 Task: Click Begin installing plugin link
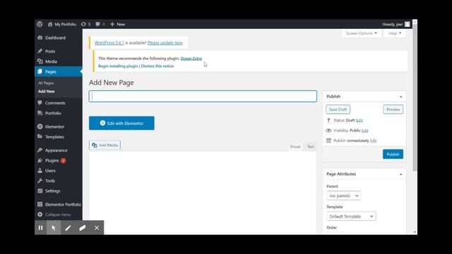tap(118, 66)
